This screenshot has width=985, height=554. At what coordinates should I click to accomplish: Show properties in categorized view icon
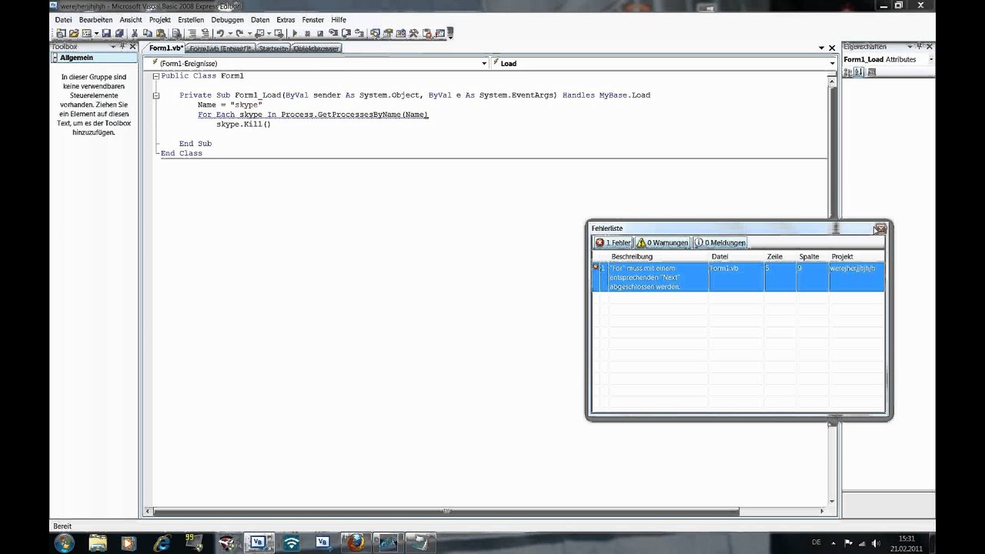[x=849, y=72]
